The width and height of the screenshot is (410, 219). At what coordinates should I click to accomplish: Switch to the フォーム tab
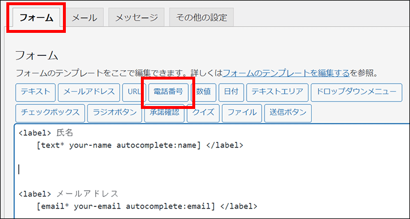(x=36, y=17)
